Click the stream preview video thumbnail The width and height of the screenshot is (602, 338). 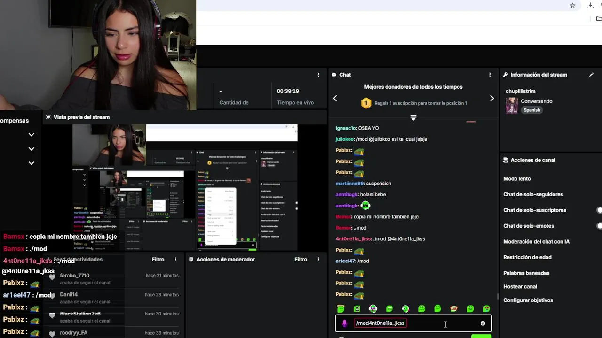click(185, 187)
